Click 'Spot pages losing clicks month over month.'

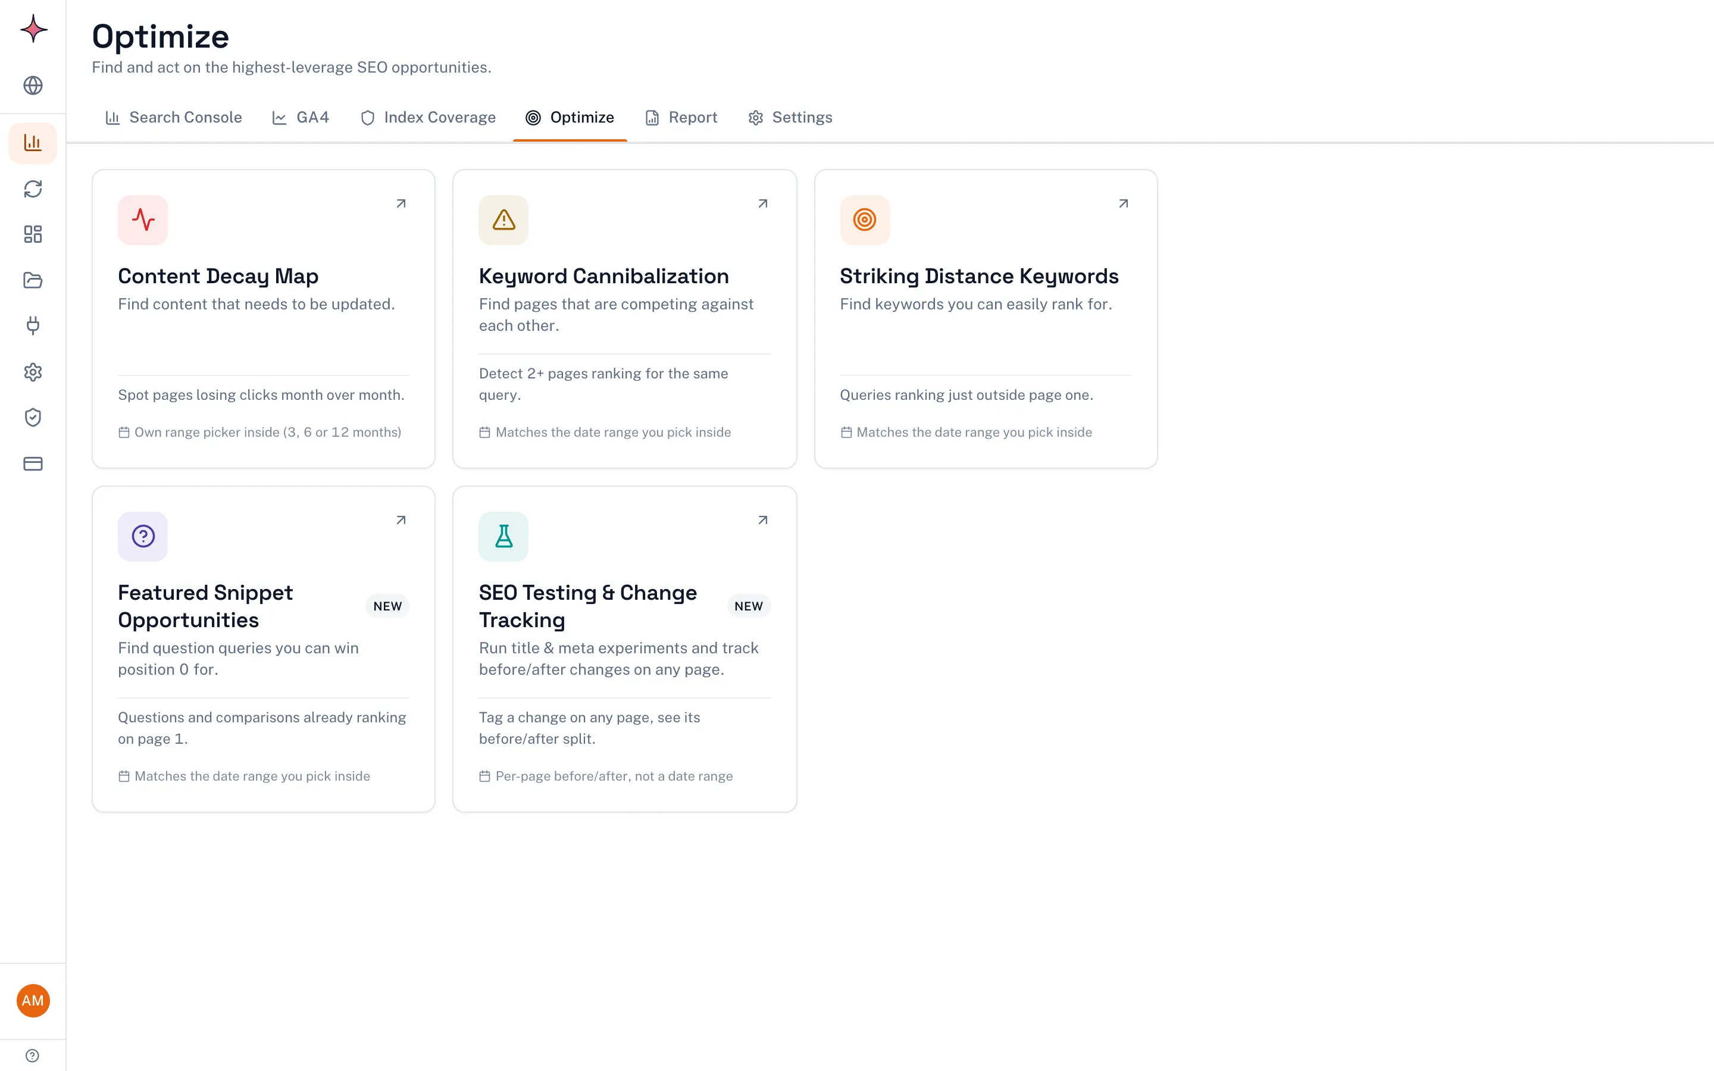pyautogui.click(x=261, y=395)
